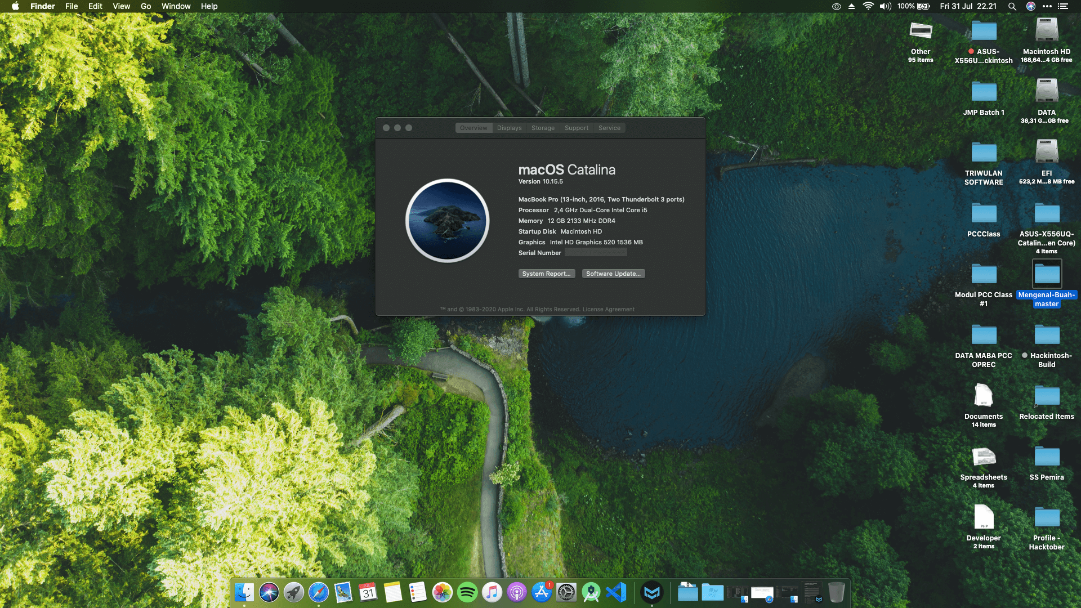Image resolution: width=1081 pixels, height=608 pixels.
Task: Launch Safari from the Dock
Action: pos(319,592)
